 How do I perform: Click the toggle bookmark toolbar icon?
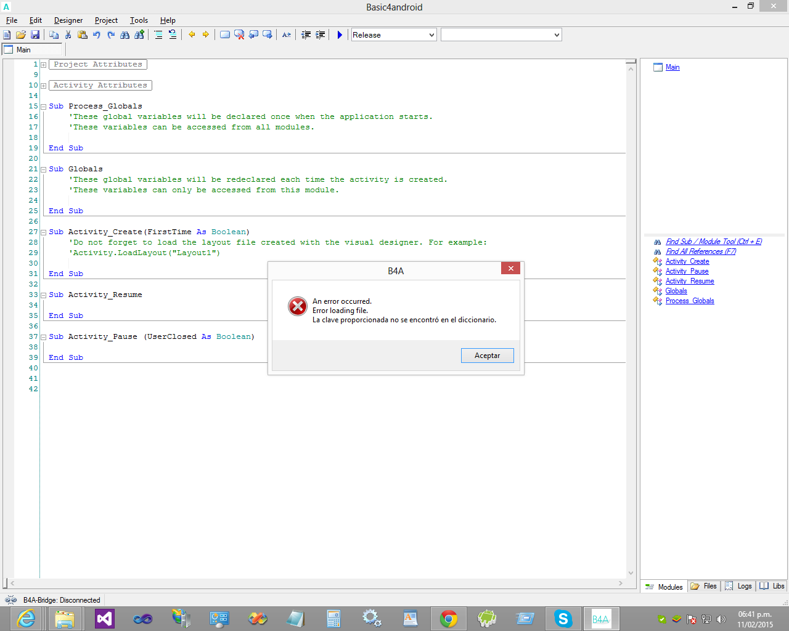pos(225,35)
